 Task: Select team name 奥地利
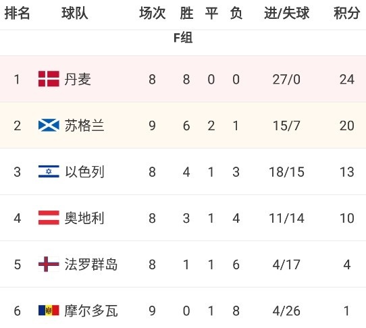tap(84, 218)
